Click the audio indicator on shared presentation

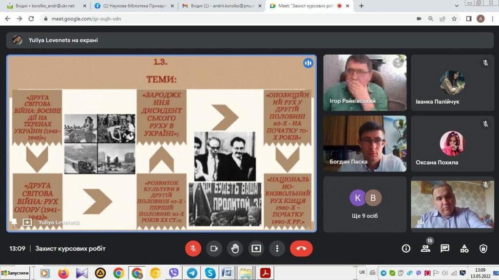point(308,63)
